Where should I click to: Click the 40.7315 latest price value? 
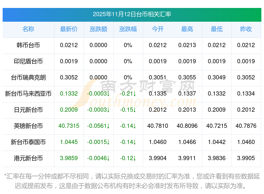(69, 126)
